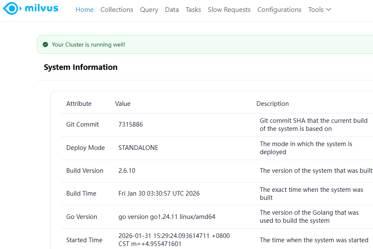This screenshot has width=373, height=249.
Task: Open the Configurations page
Action: 279,9
